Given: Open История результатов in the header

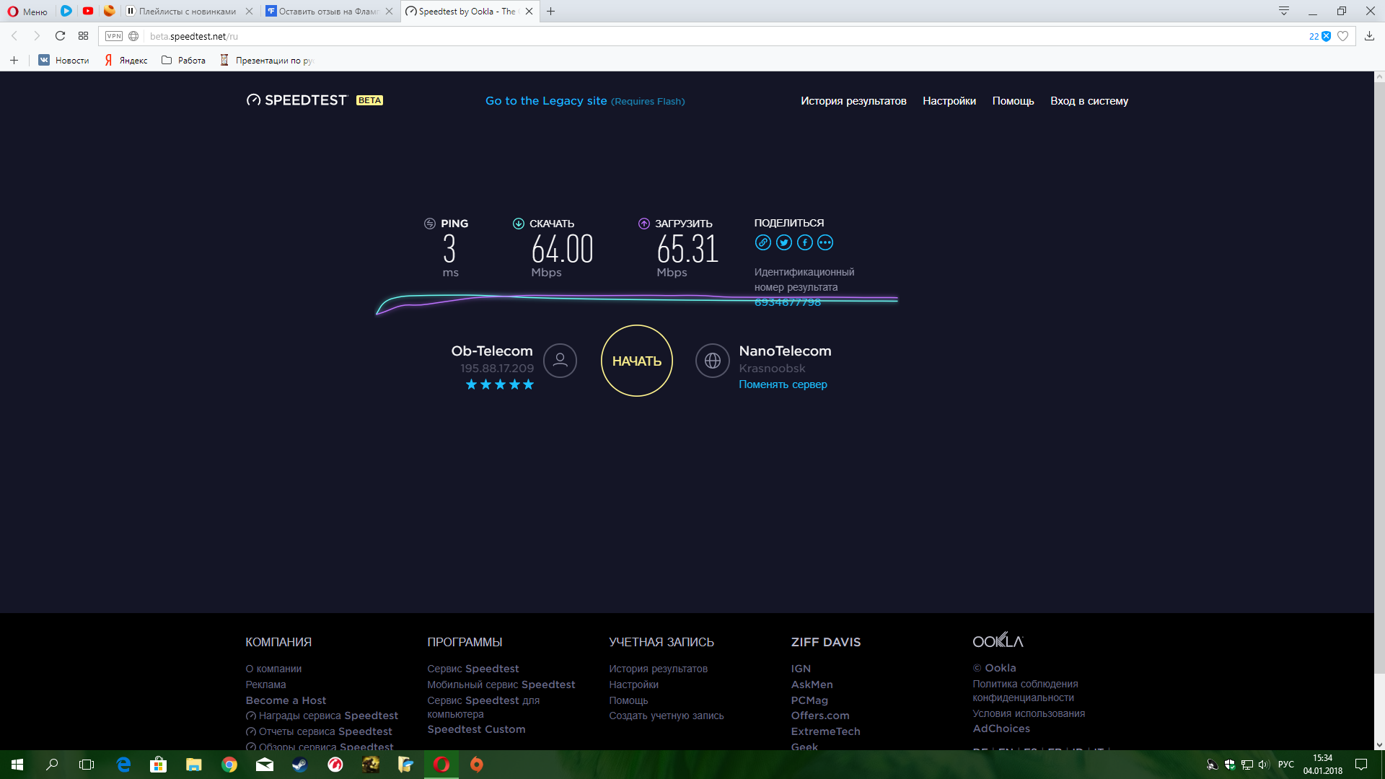Looking at the screenshot, I should click(853, 101).
